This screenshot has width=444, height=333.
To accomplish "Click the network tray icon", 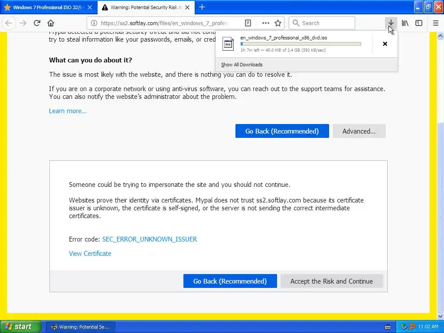I will tap(404, 327).
